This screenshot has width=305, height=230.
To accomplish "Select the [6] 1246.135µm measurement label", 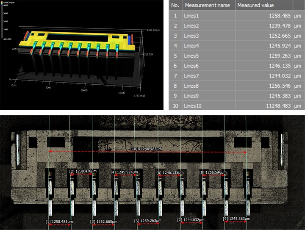I will point(170,172).
